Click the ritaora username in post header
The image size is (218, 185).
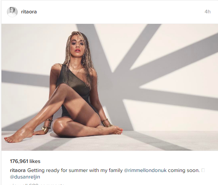coord(29,12)
